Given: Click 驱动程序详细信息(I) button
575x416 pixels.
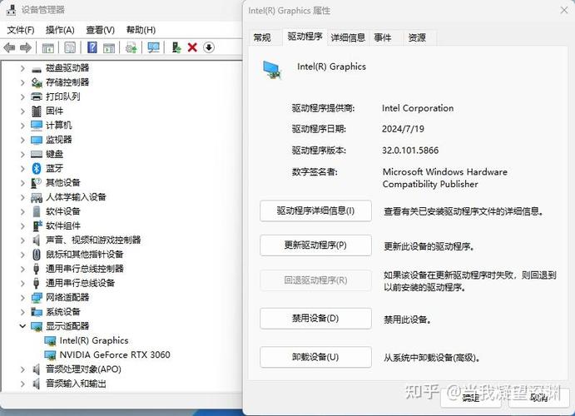Looking at the screenshot, I should (x=315, y=210).
